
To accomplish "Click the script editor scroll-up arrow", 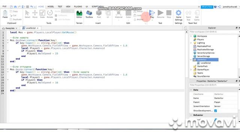I will (187, 32).
